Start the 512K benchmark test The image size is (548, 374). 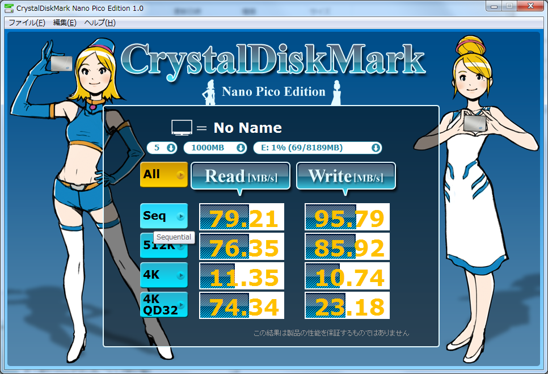164,245
